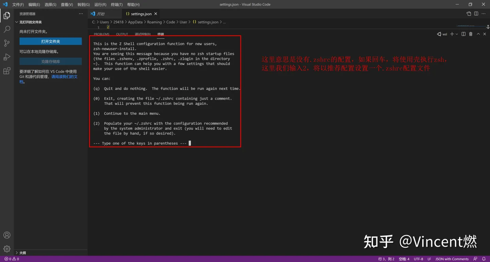Split the editor to the right

click(476, 14)
